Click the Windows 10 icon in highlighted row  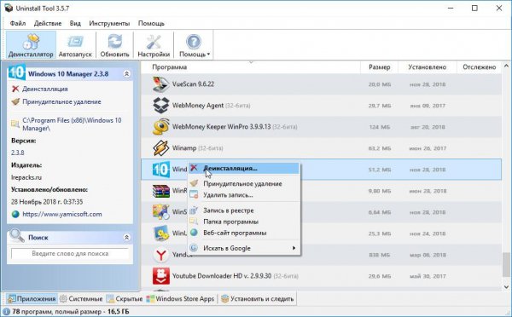pyautogui.click(x=161, y=170)
